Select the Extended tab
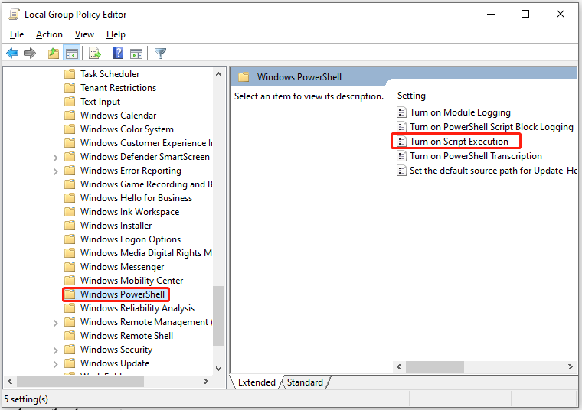The width and height of the screenshot is (582, 410). click(257, 382)
